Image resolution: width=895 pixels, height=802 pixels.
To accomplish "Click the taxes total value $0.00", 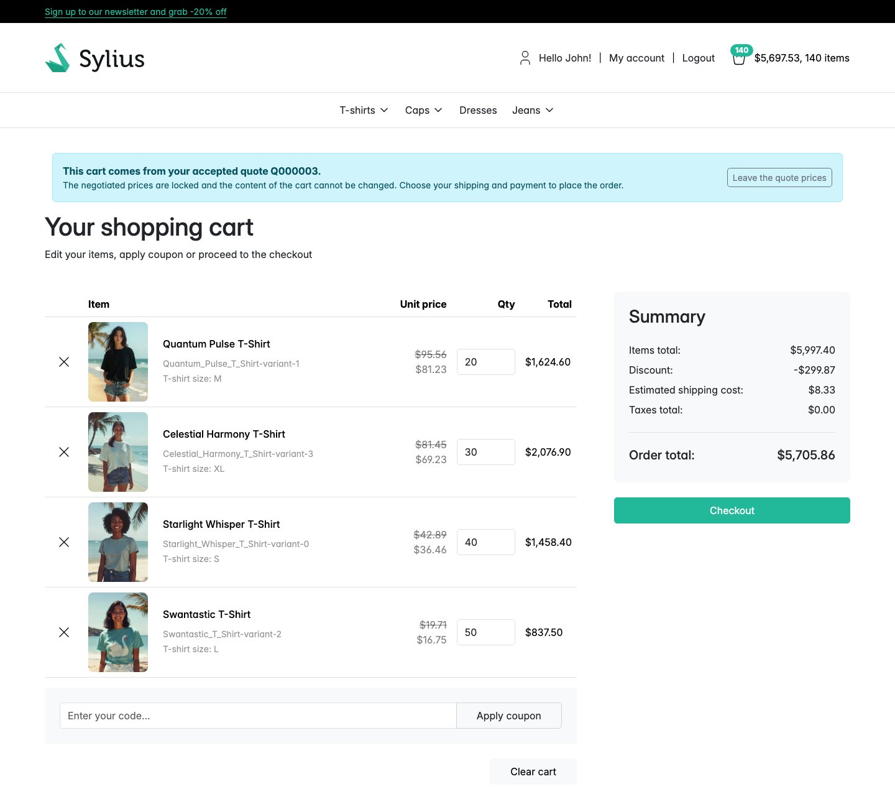I will (x=822, y=410).
